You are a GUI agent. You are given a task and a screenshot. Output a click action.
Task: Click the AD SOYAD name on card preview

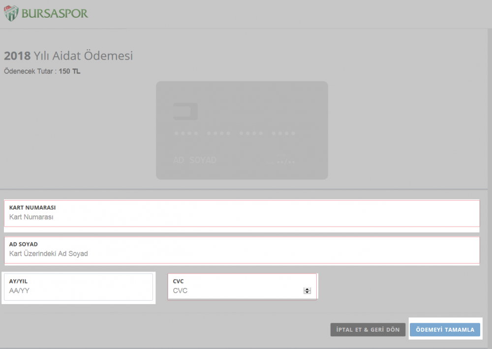pos(195,160)
